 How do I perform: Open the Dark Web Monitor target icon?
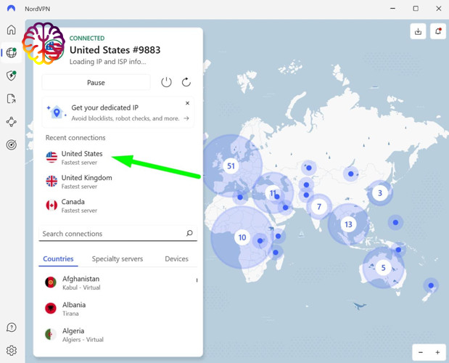pyautogui.click(x=12, y=145)
